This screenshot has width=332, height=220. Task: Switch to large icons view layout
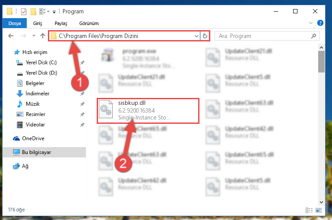click(x=319, y=210)
